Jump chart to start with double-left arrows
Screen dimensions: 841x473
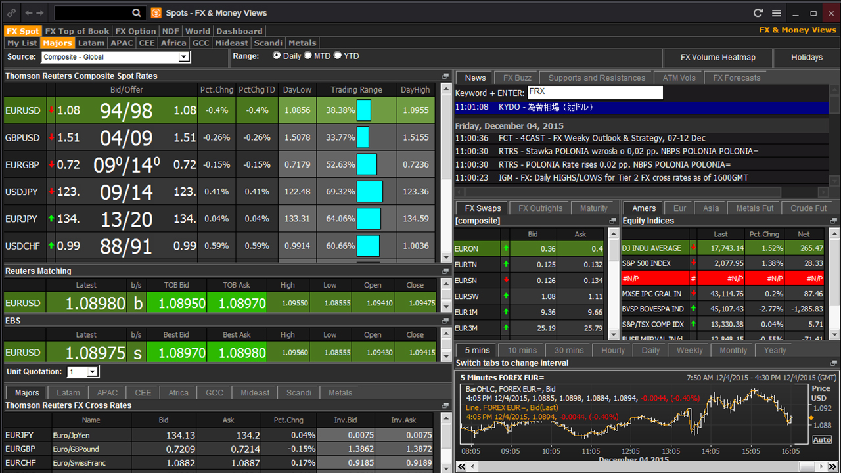point(461,466)
